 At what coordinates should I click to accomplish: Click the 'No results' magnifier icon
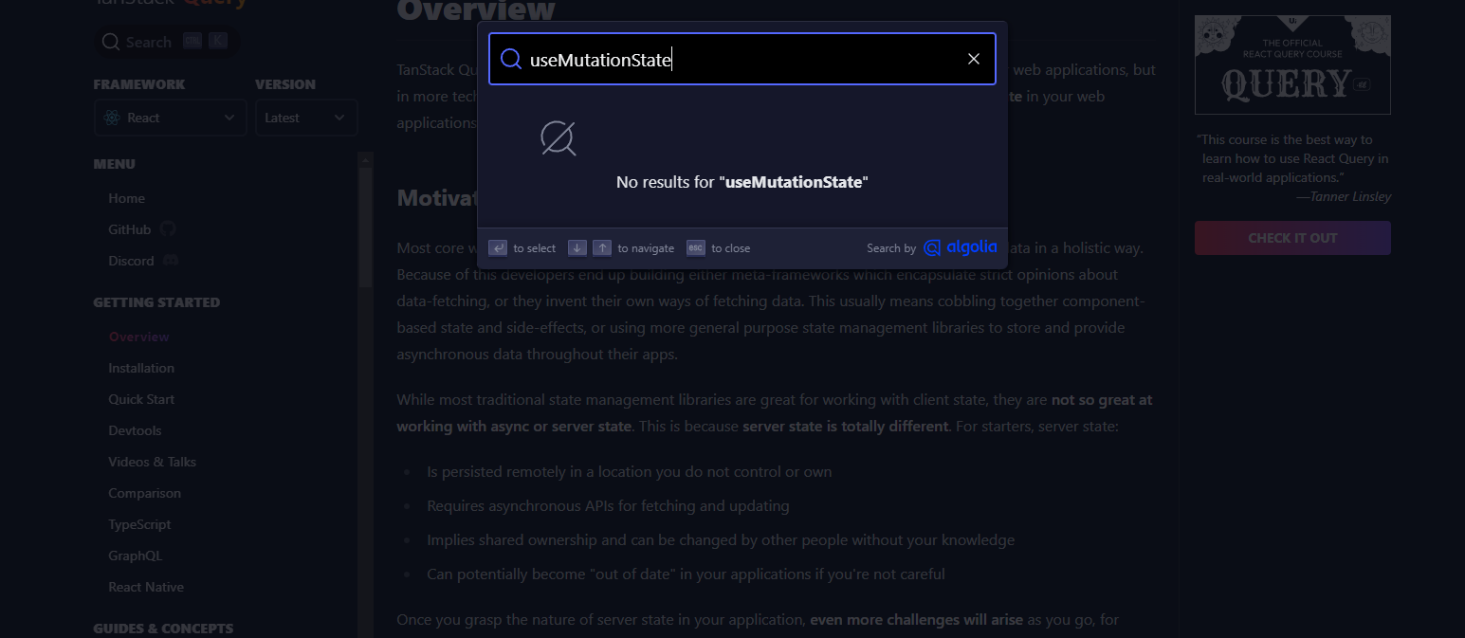[x=559, y=138]
